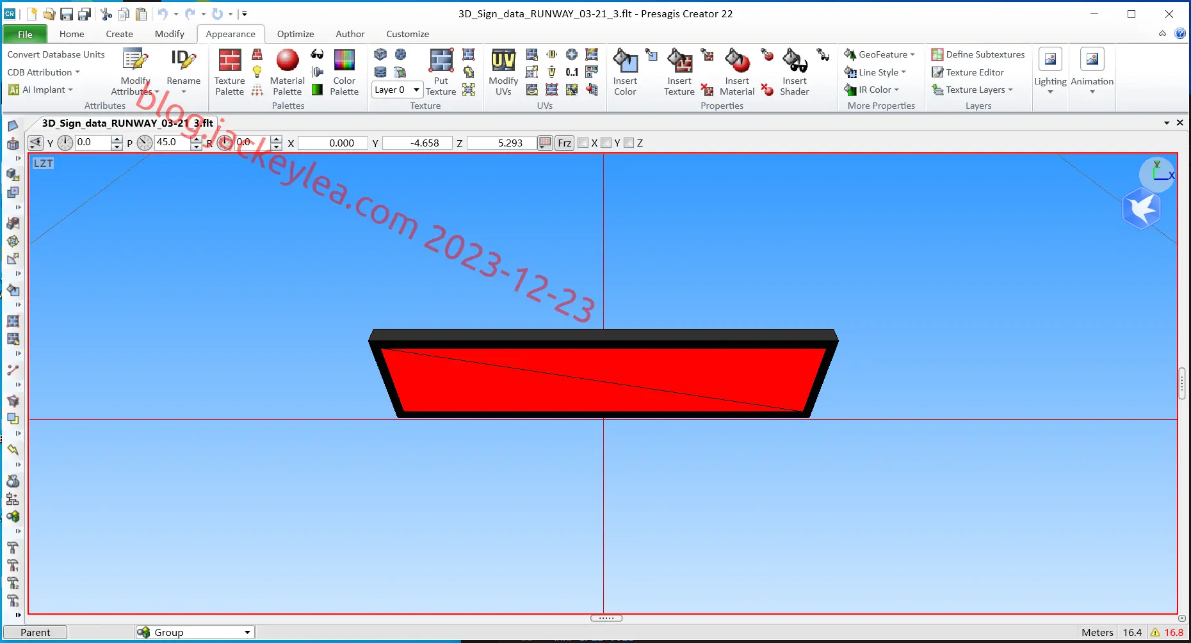This screenshot has height=643, width=1191.
Task: Select the Insert Material tool
Action: click(x=737, y=72)
